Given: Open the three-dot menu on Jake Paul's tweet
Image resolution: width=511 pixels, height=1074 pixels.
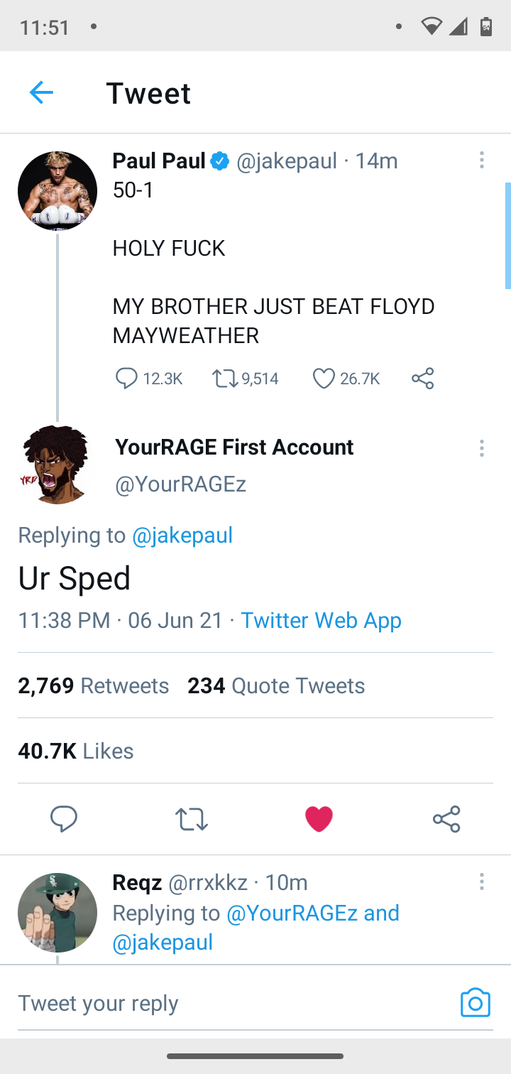Looking at the screenshot, I should (x=482, y=161).
